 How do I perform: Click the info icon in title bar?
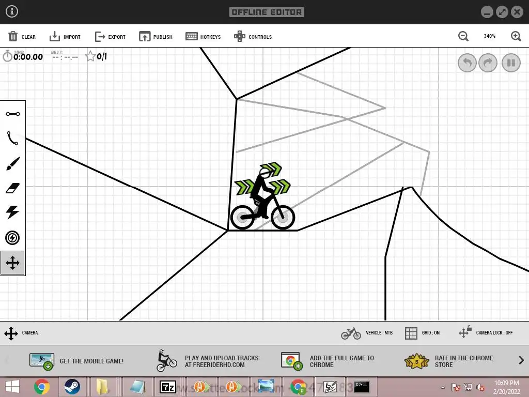click(x=12, y=11)
